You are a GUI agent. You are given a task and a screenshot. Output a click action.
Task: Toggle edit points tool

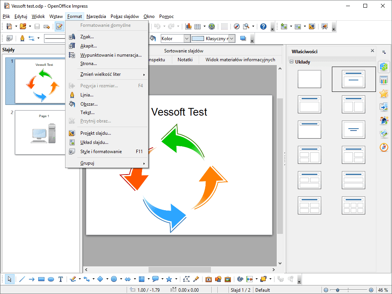186,279
